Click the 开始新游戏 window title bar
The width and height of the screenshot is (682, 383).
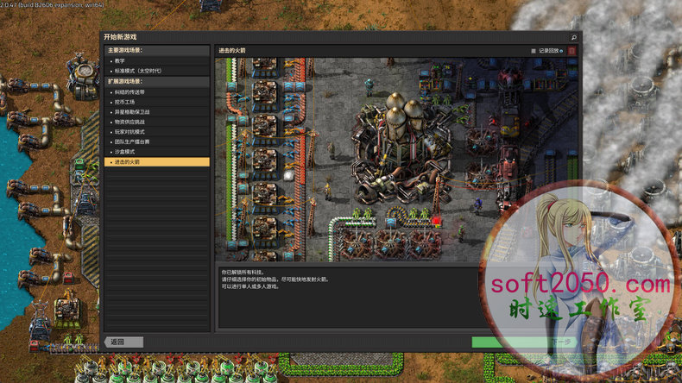[328, 38]
